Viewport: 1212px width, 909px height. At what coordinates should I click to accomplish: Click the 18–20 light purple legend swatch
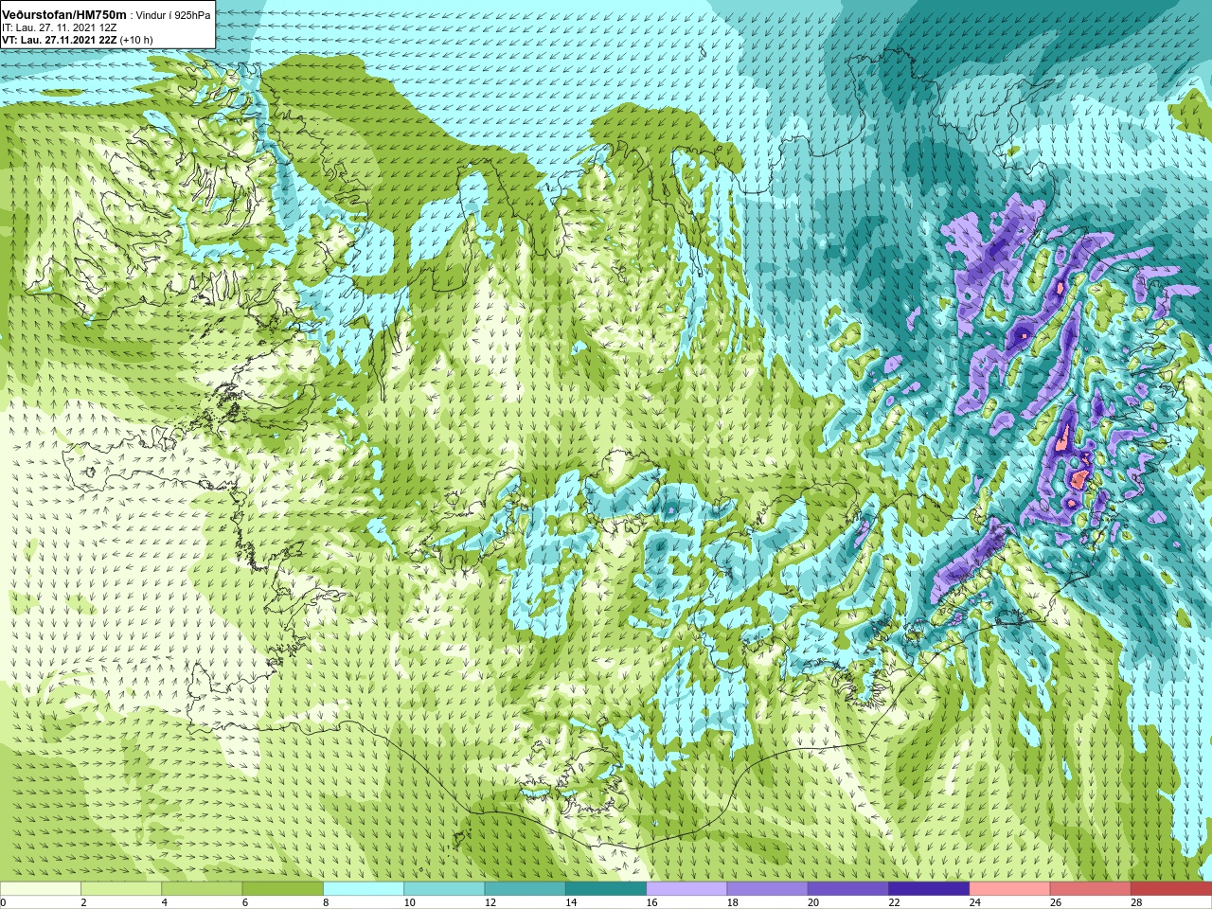click(768, 889)
